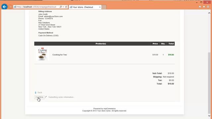
Task: Close the 'Your store. Checkout' tab
Action: [x=100, y=7]
